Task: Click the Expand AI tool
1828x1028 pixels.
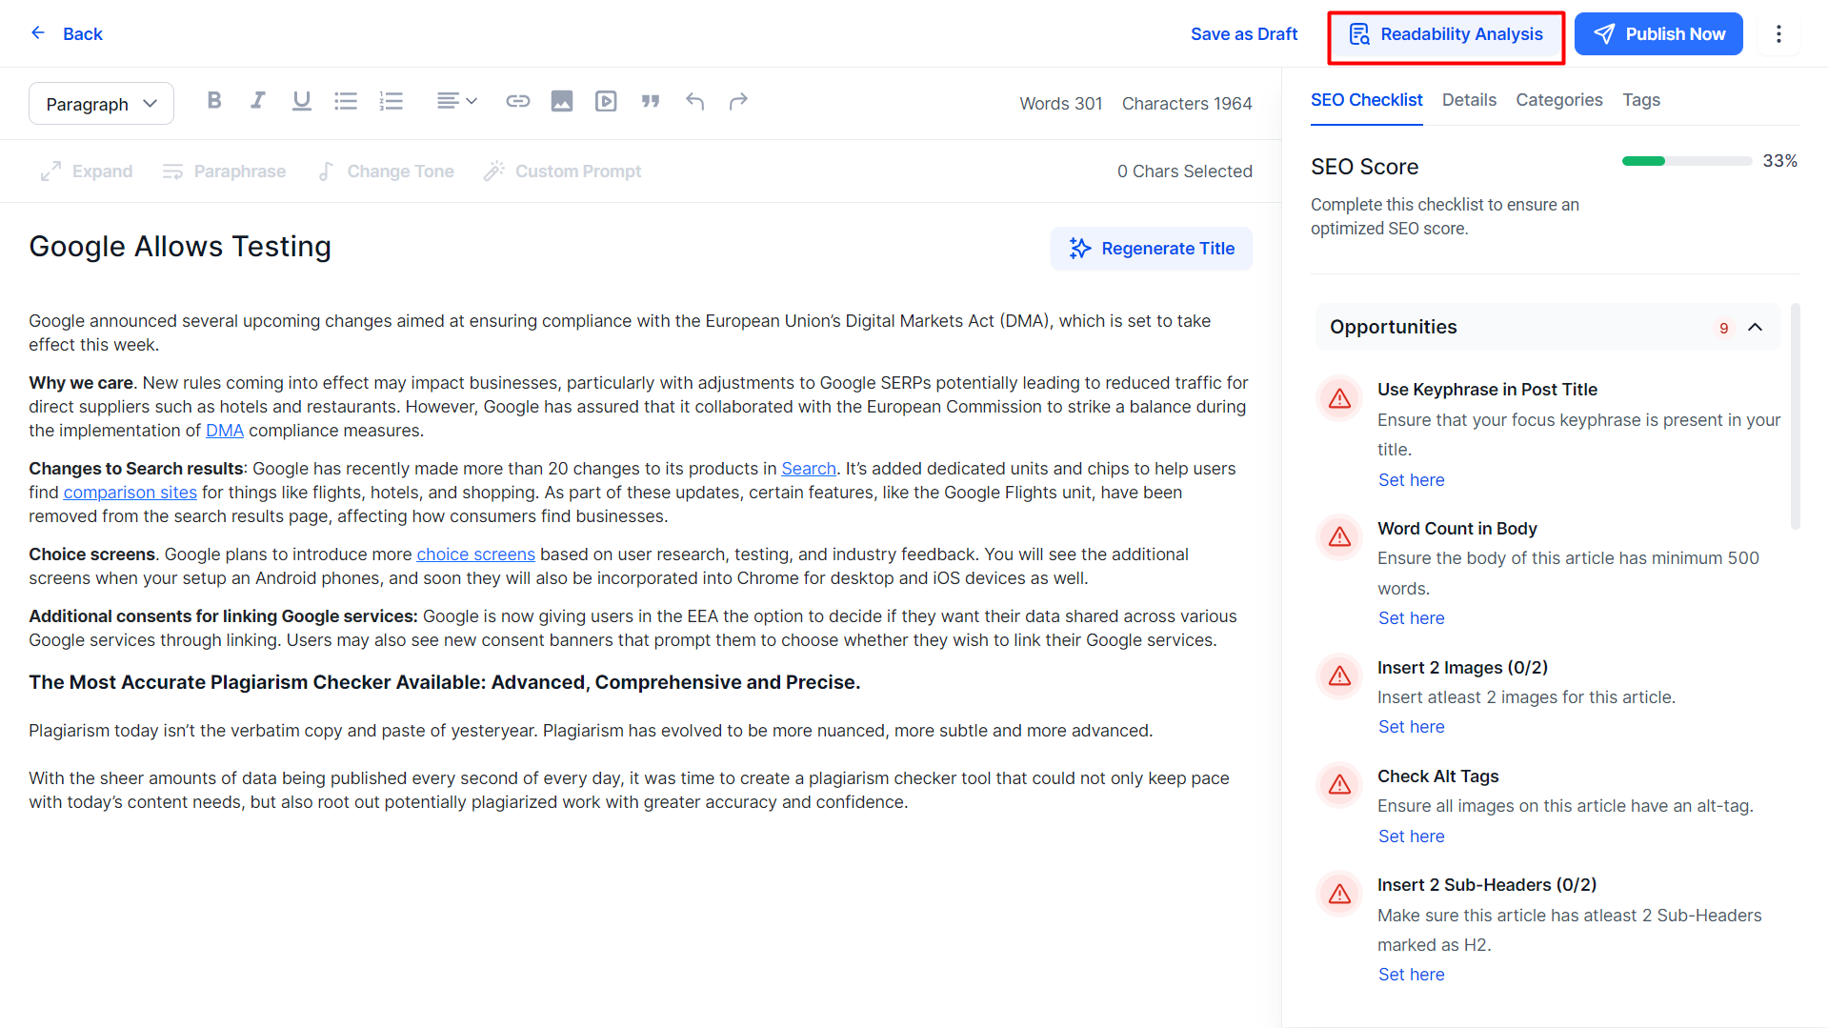Action: tap(87, 171)
